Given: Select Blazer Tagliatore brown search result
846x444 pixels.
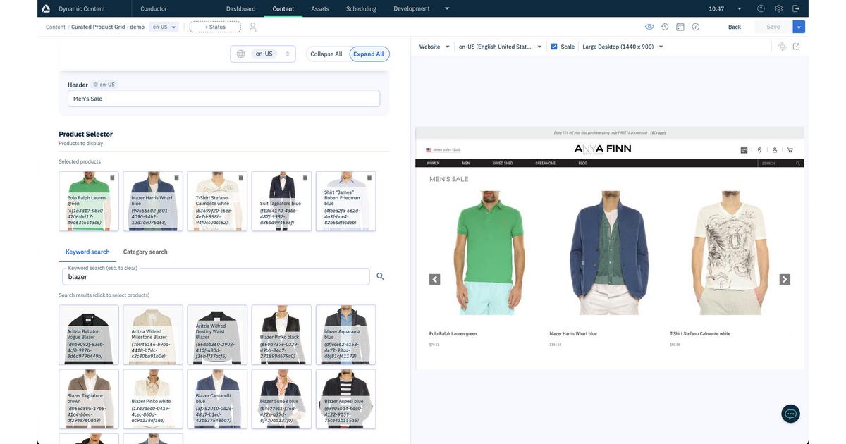Looking at the screenshot, I should pyautogui.click(x=89, y=399).
